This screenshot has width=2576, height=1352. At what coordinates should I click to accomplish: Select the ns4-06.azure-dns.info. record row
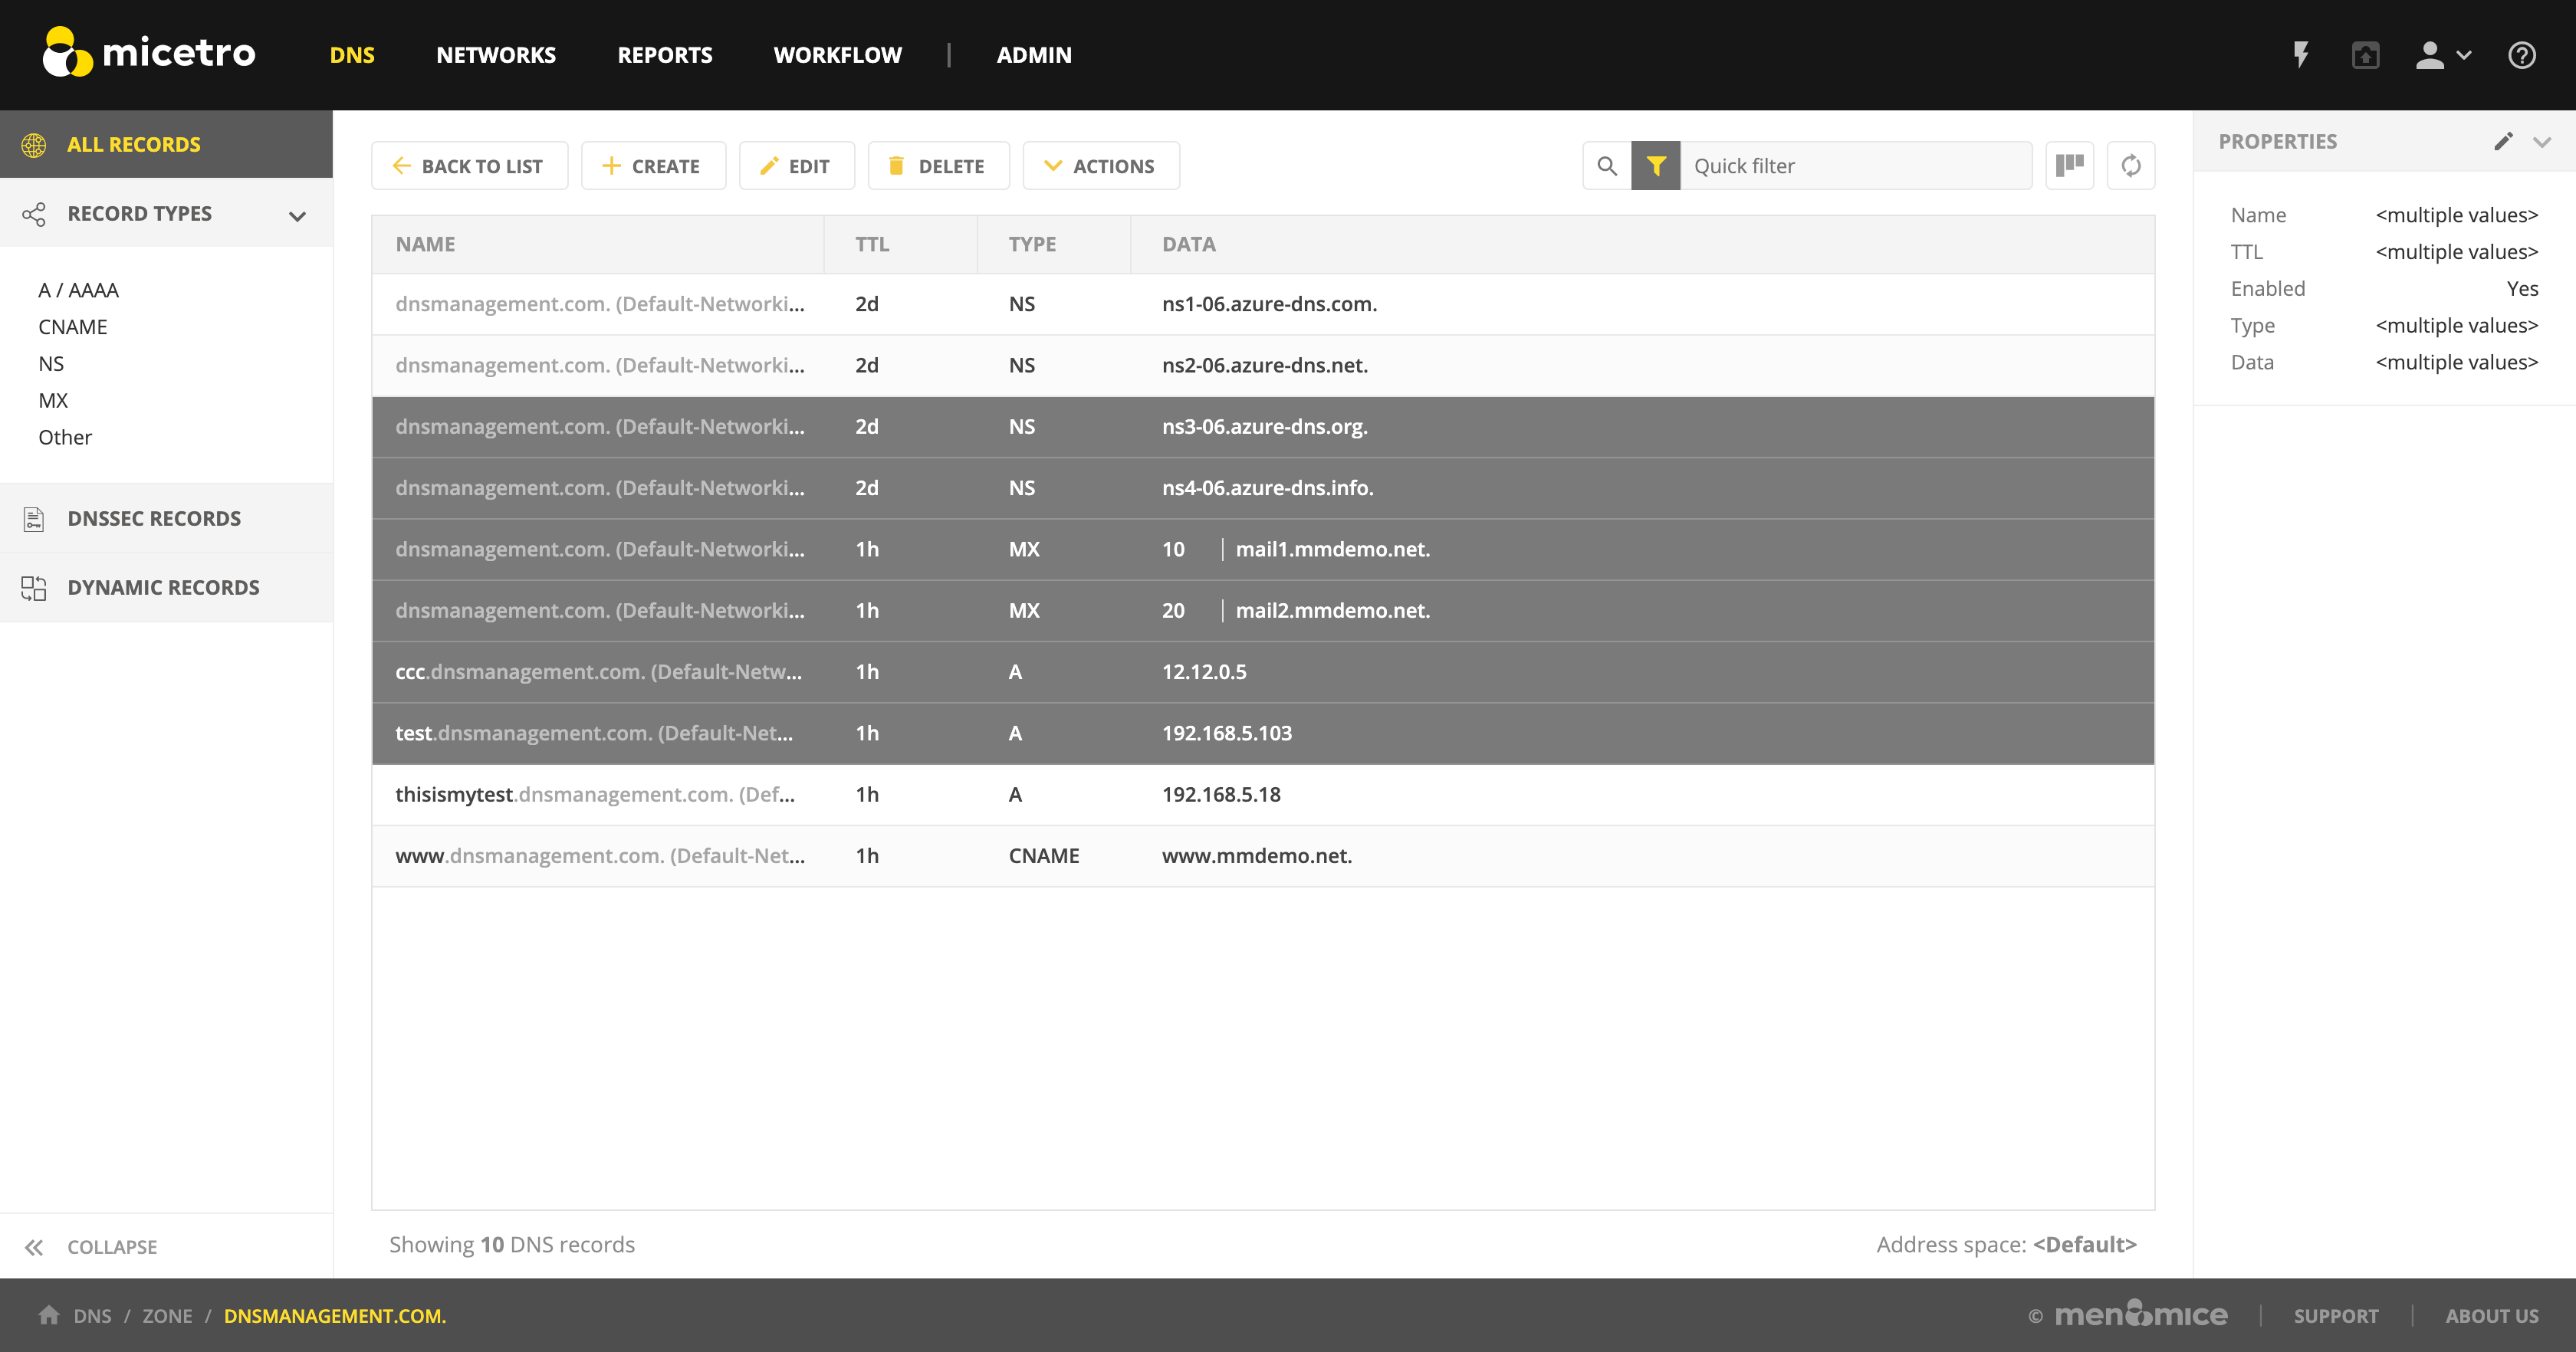coord(1263,488)
